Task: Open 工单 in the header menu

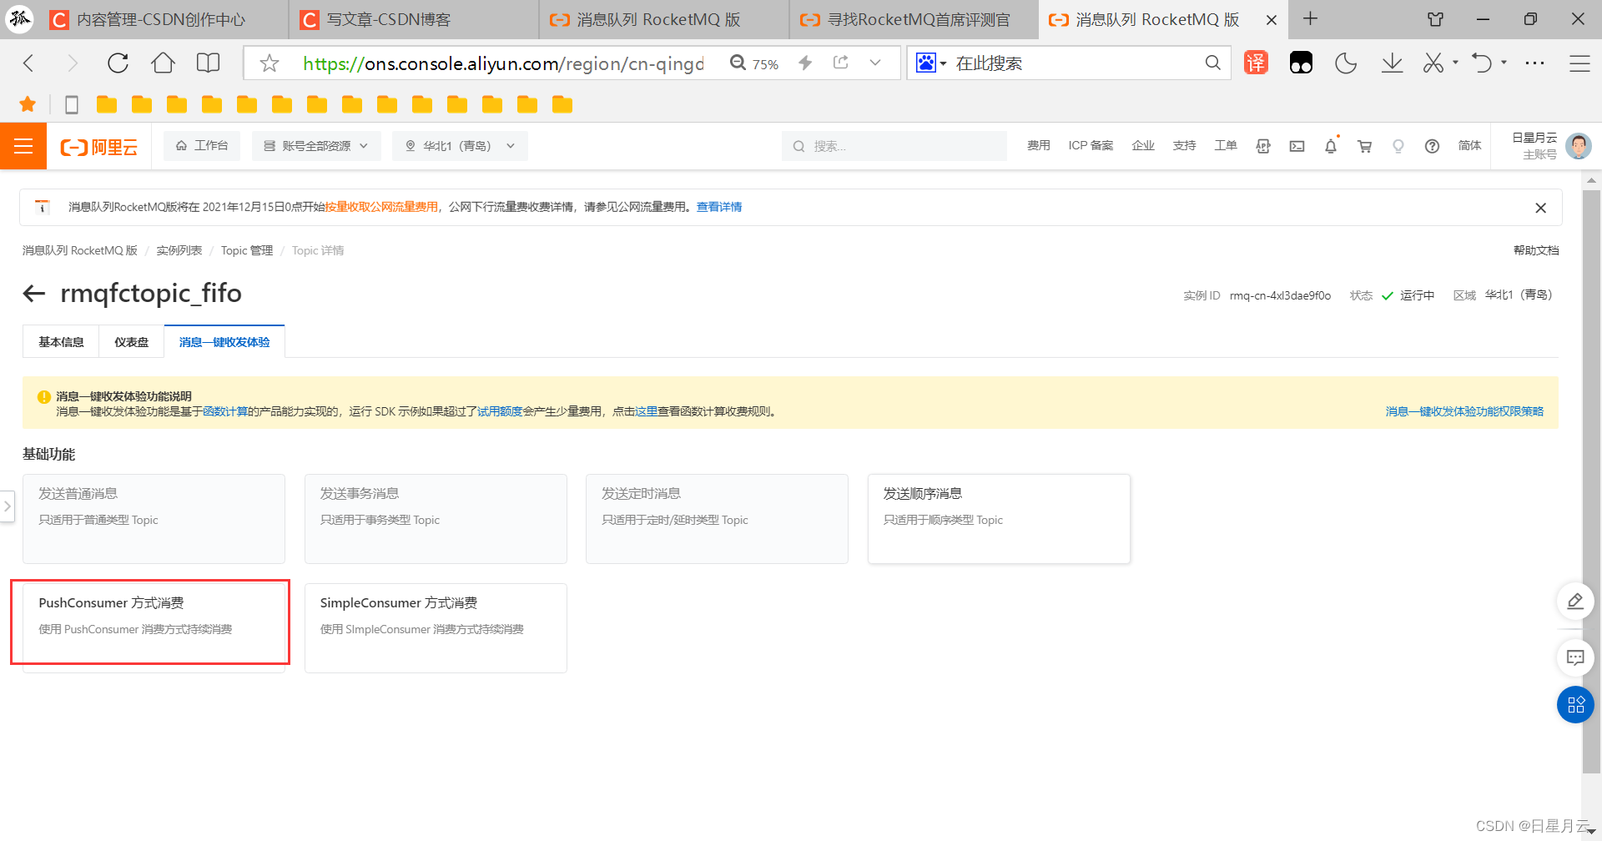Action: coord(1226,146)
